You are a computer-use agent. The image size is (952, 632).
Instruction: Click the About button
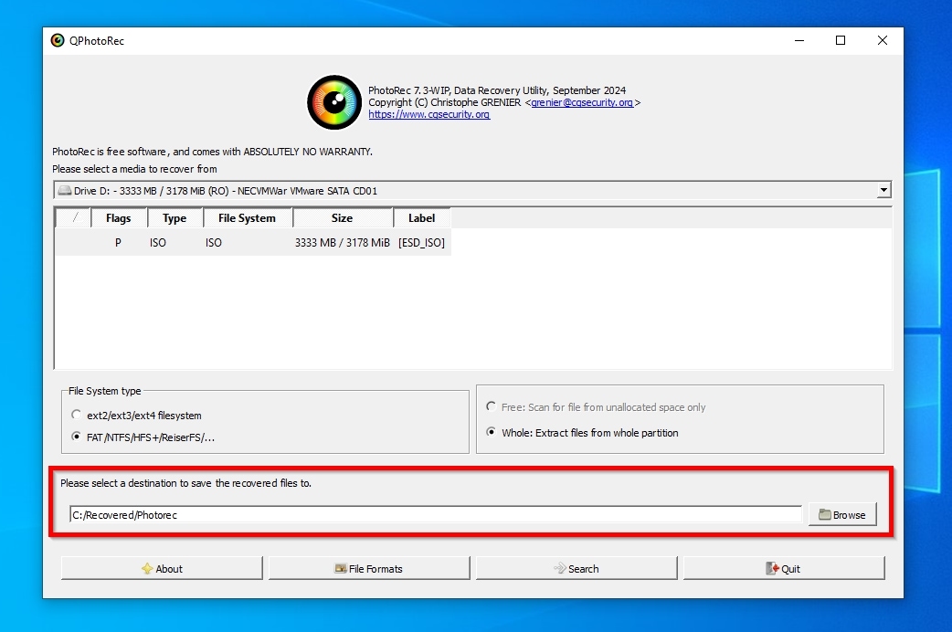[x=162, y=568]
